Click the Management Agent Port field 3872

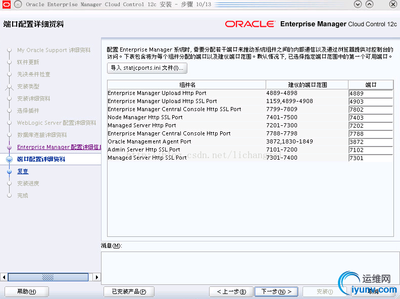pos(371,142)
